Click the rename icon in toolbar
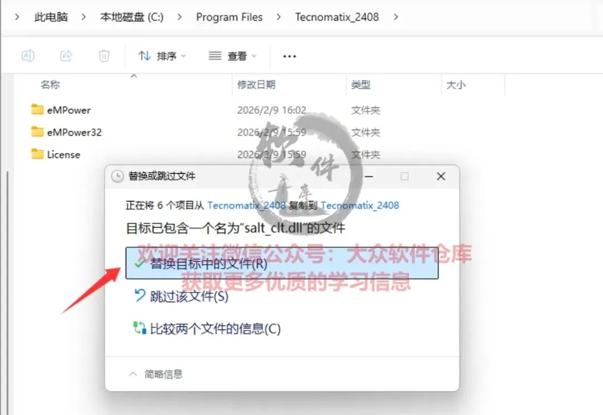This screenshot has height=415, width=603. [28, 56]
